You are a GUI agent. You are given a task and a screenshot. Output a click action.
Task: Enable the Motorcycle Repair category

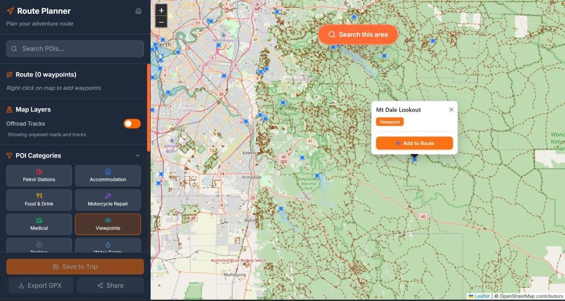tap(108, 200)
